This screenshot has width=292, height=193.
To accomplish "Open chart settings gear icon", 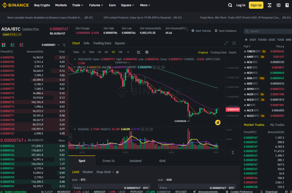I will coord(147,52).
